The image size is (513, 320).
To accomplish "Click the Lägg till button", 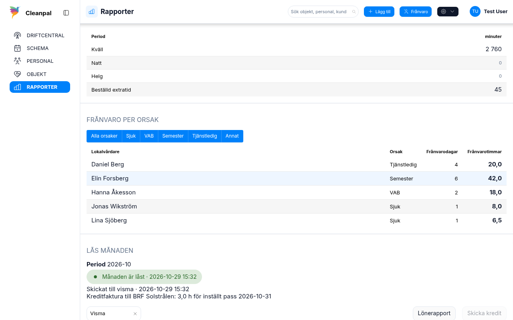I will pyautogui.click(x=379, y=12).
